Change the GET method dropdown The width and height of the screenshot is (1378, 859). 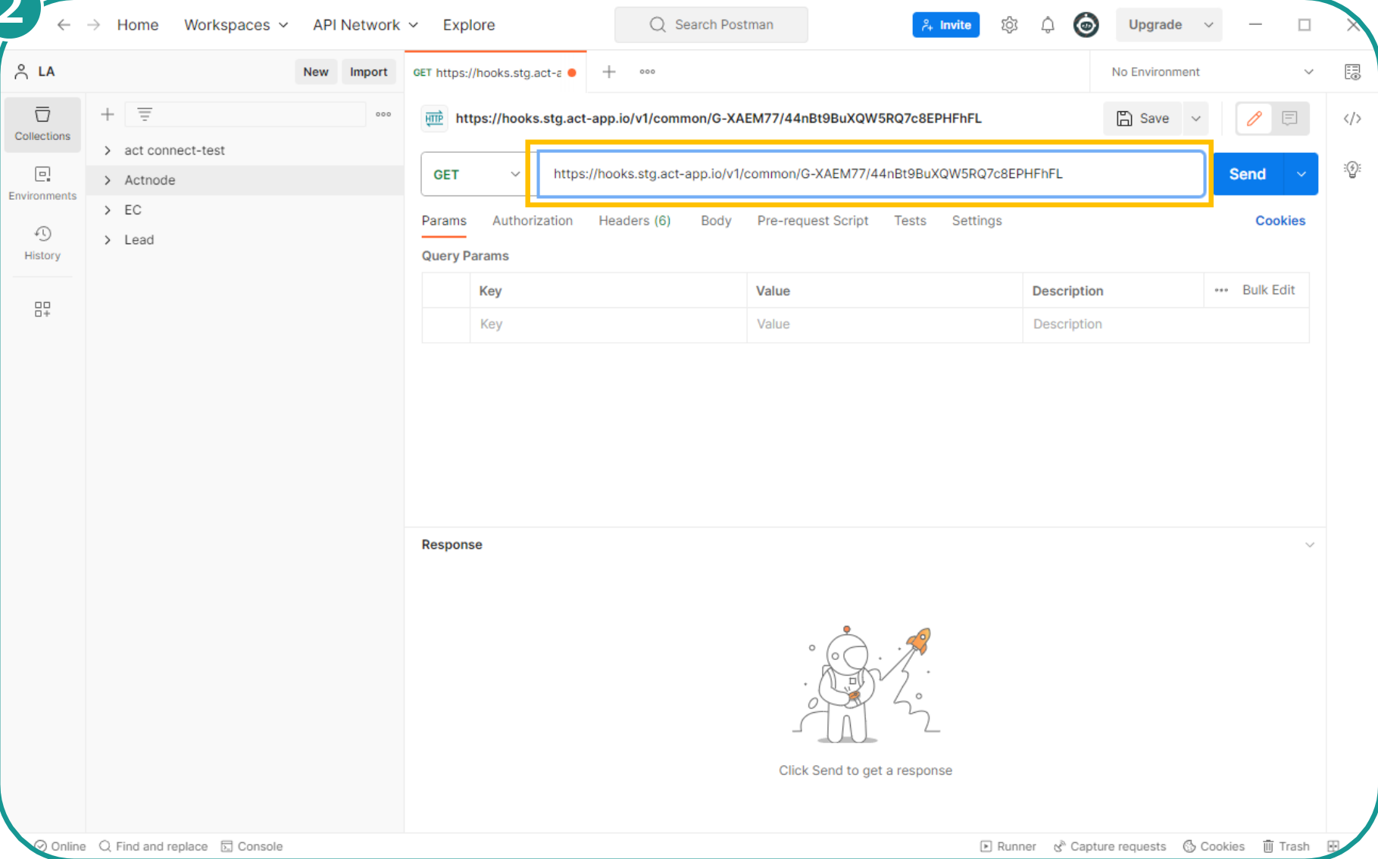click(x=476, y=174)
